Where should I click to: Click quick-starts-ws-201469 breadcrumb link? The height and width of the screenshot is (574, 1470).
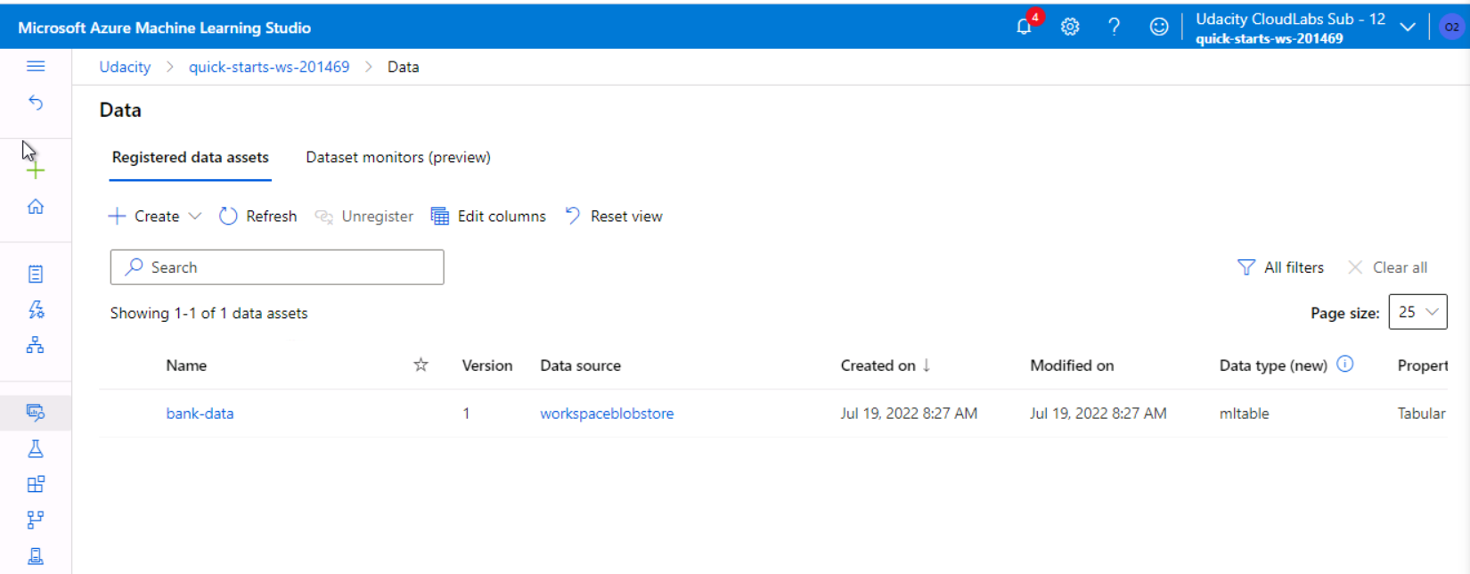(x=269, y=67)
